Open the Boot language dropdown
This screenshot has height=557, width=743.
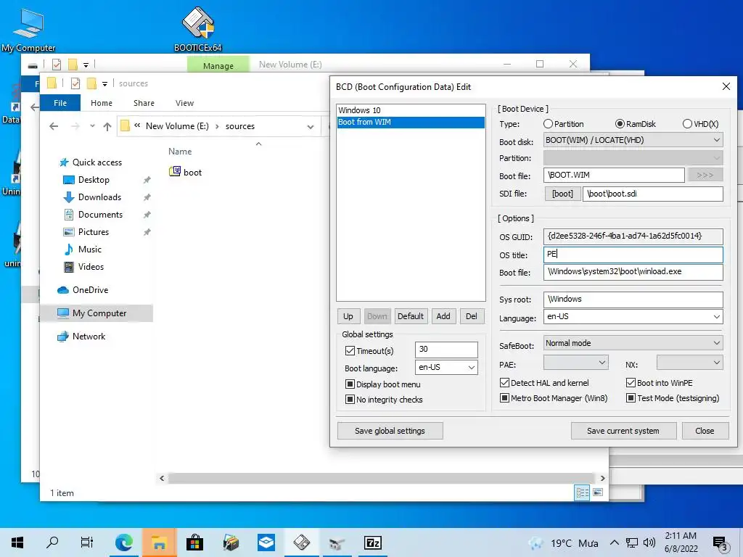(x=446, y=367)
